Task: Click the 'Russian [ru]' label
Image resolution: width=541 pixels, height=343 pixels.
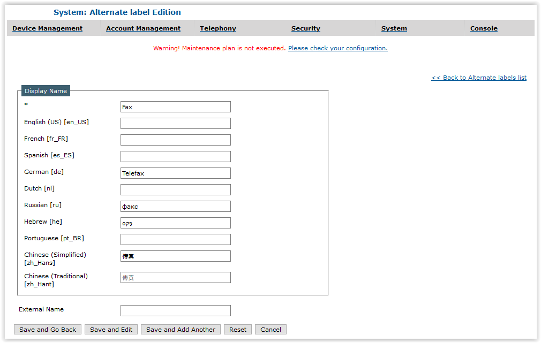Action: point(43,205)
